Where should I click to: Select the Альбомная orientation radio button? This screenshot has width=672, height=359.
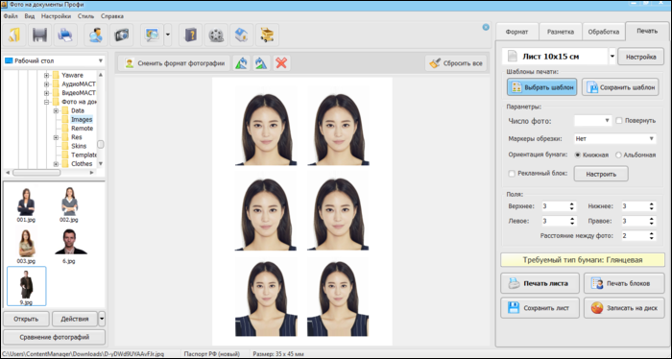(618, 156)
